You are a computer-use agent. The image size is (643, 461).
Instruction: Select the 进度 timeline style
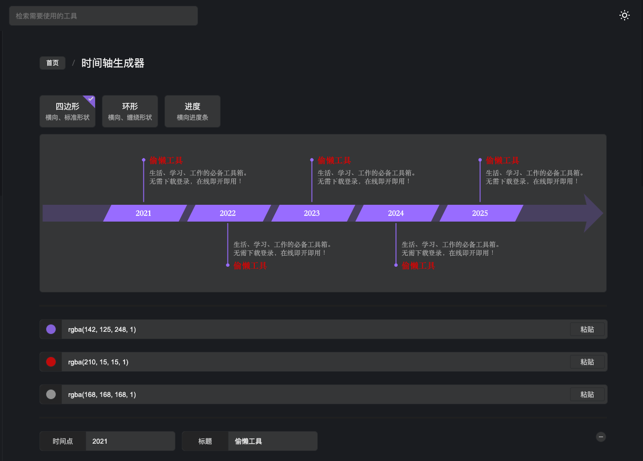192,111
